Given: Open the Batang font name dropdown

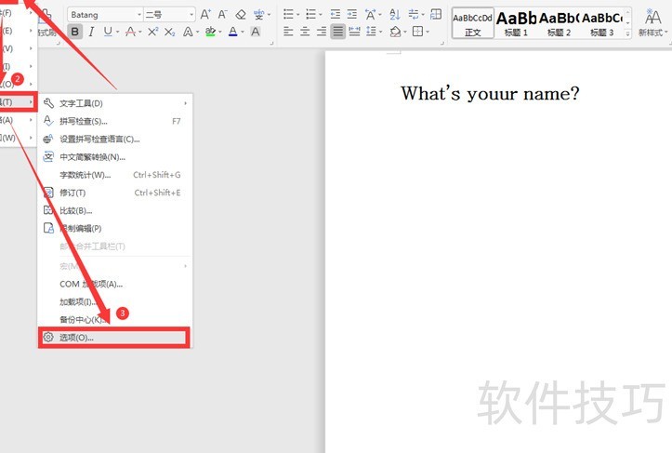Looking at the screenshot, I should pos(139,15).
